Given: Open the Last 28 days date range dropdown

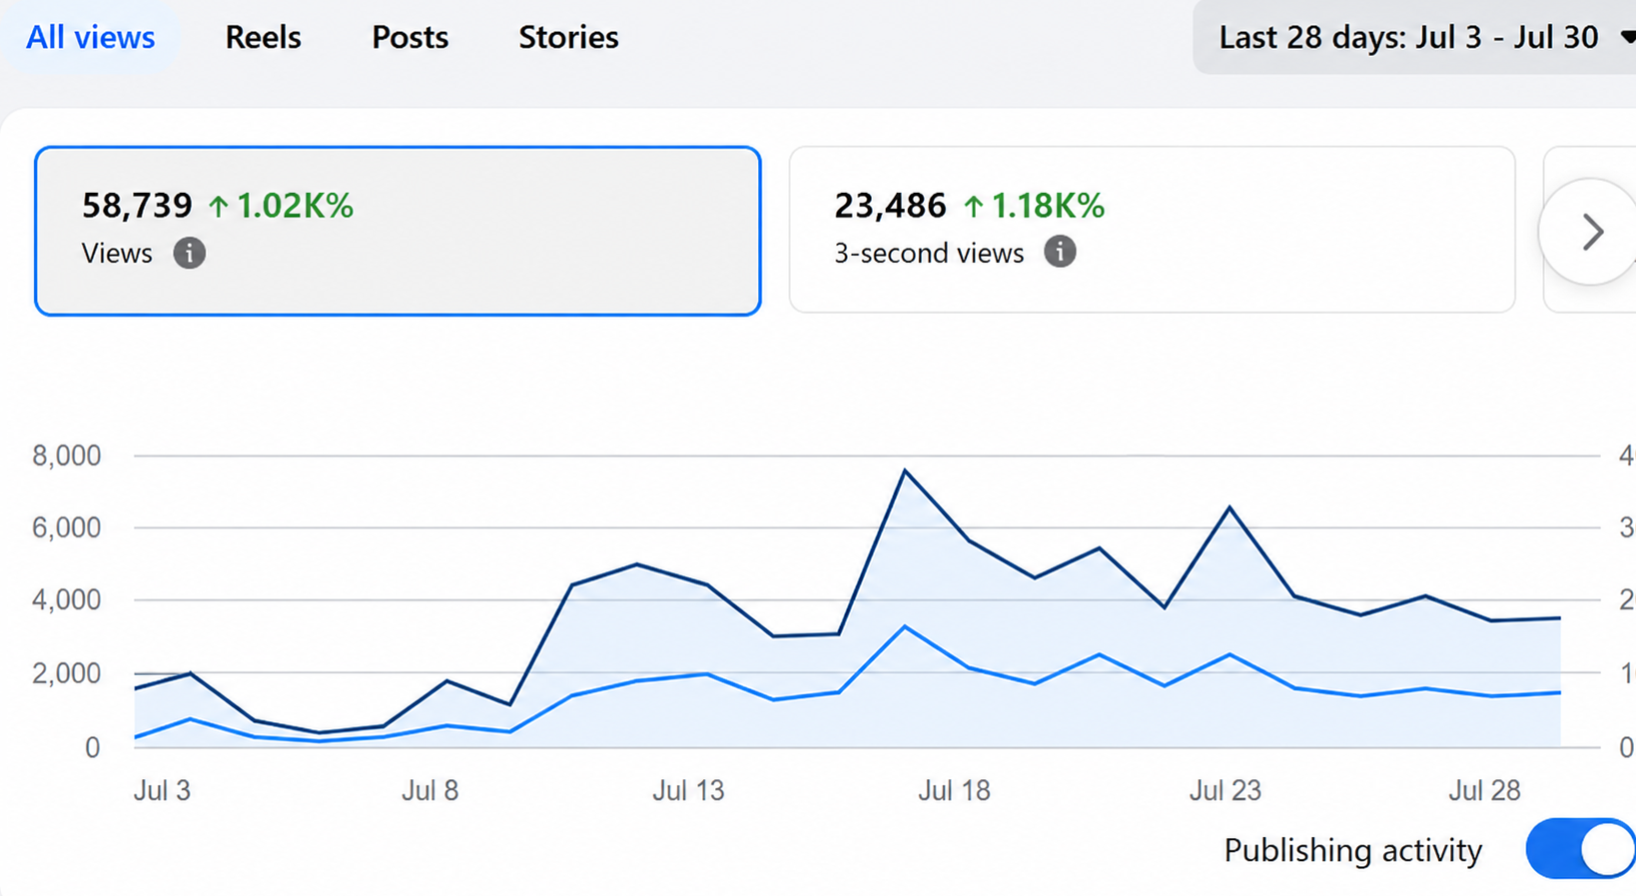Looking at the screenshot, I should 1414,37.
